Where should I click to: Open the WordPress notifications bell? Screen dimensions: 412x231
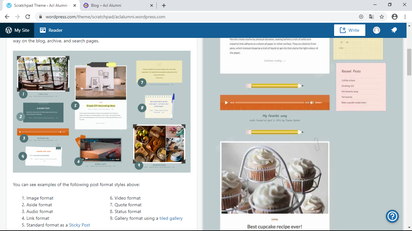point(394,30)
